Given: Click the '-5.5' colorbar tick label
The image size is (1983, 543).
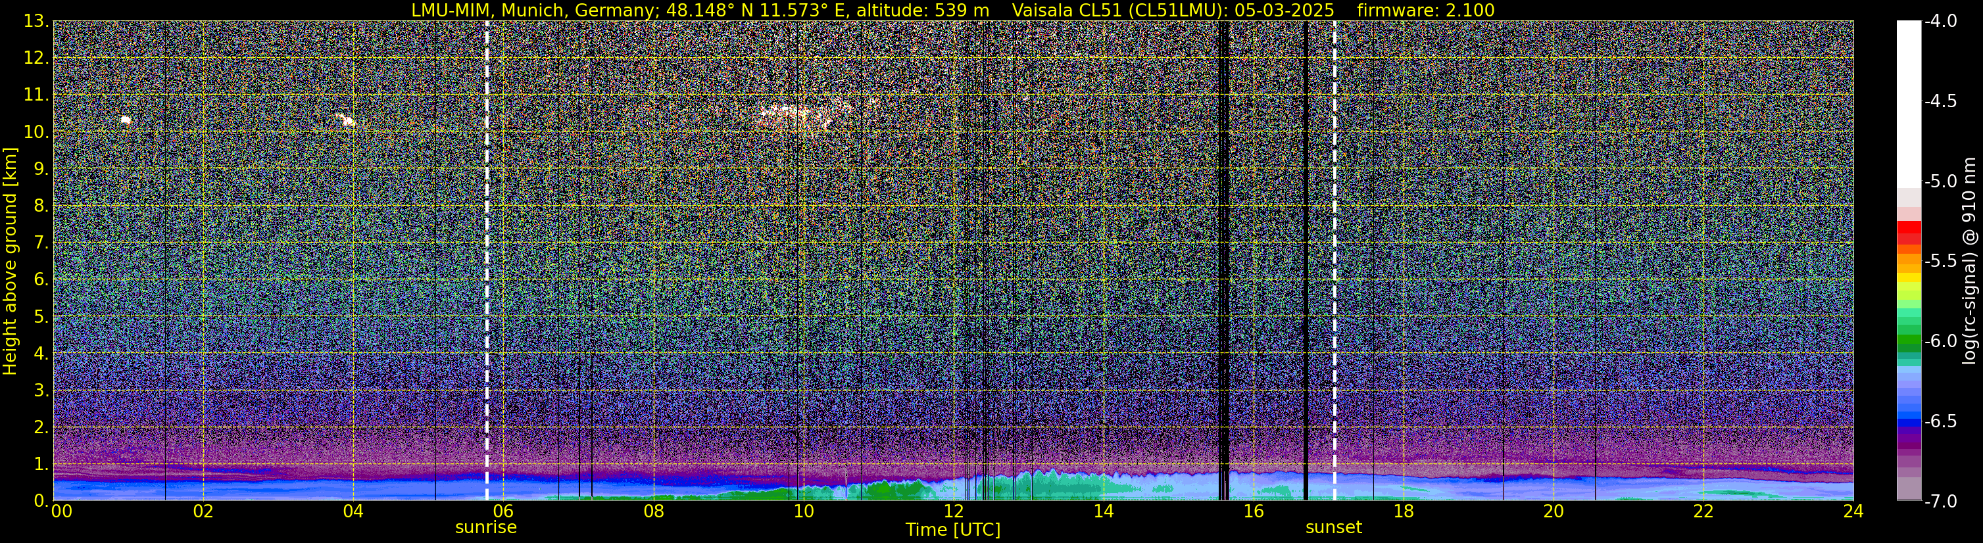Looking at the screenshot, I should point(1940,261).
